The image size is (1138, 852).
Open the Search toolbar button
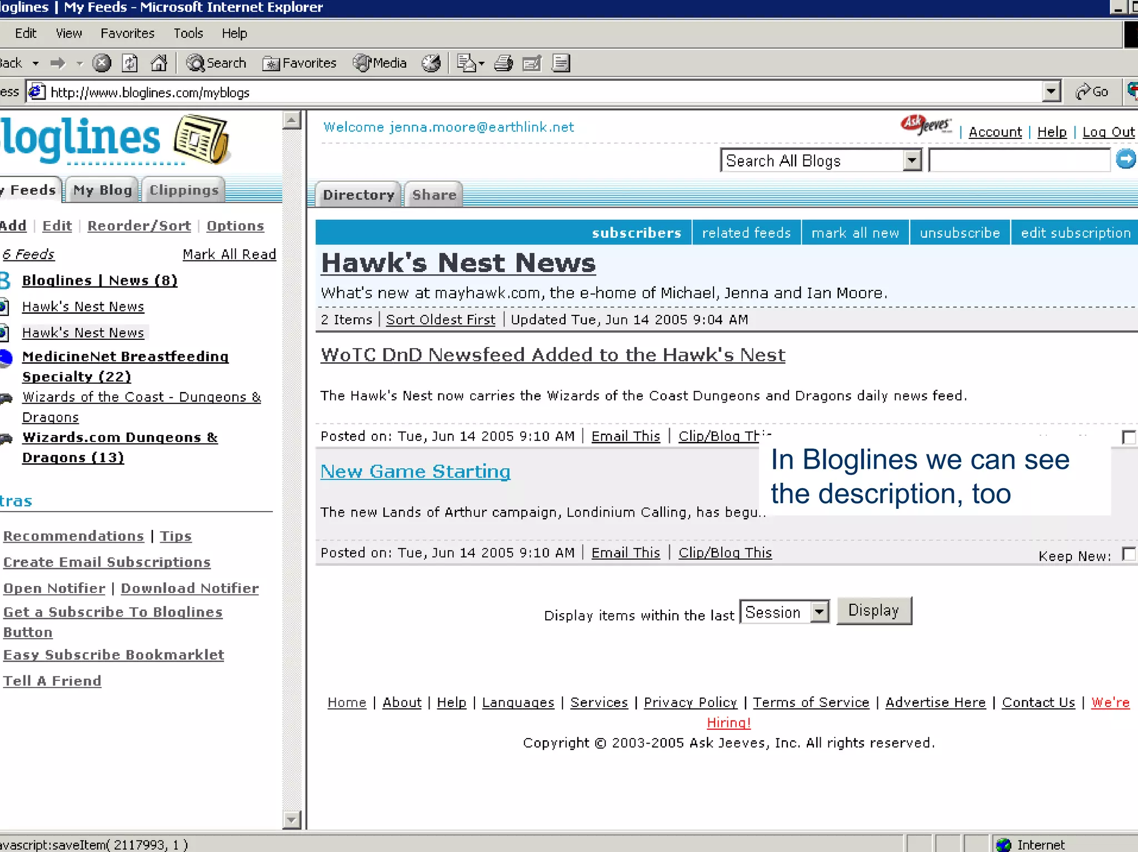pyautogui.click(x=216, y=63)
